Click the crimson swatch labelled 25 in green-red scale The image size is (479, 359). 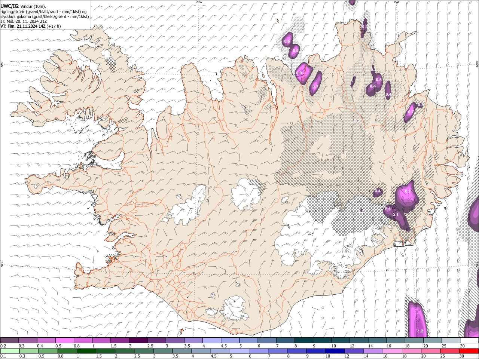point(450,351)
